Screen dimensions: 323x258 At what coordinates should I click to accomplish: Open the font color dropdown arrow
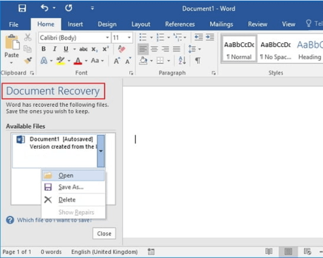[x=86, y=61]
